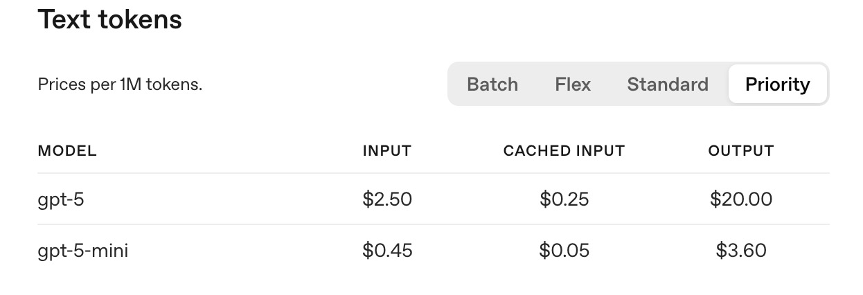This screenshot has width=863, height=295.
Task: Click the gpt-5 output price $20.00
Action: [x=740, y=199]
